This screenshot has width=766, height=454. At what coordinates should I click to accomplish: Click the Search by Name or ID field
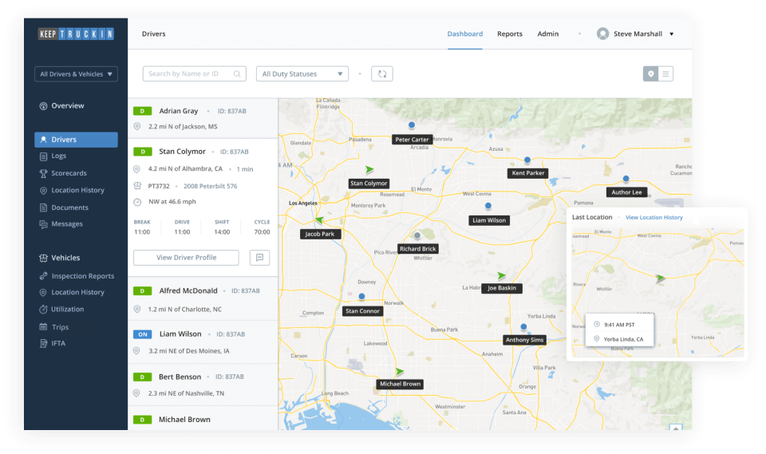(188, 74)
